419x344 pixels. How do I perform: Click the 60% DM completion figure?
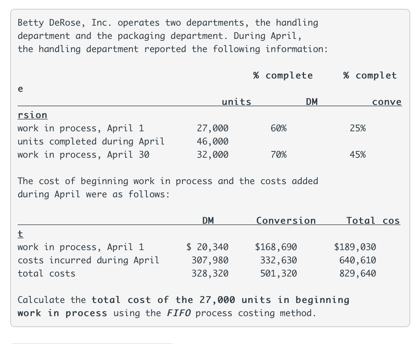click(x=278, y=128)
